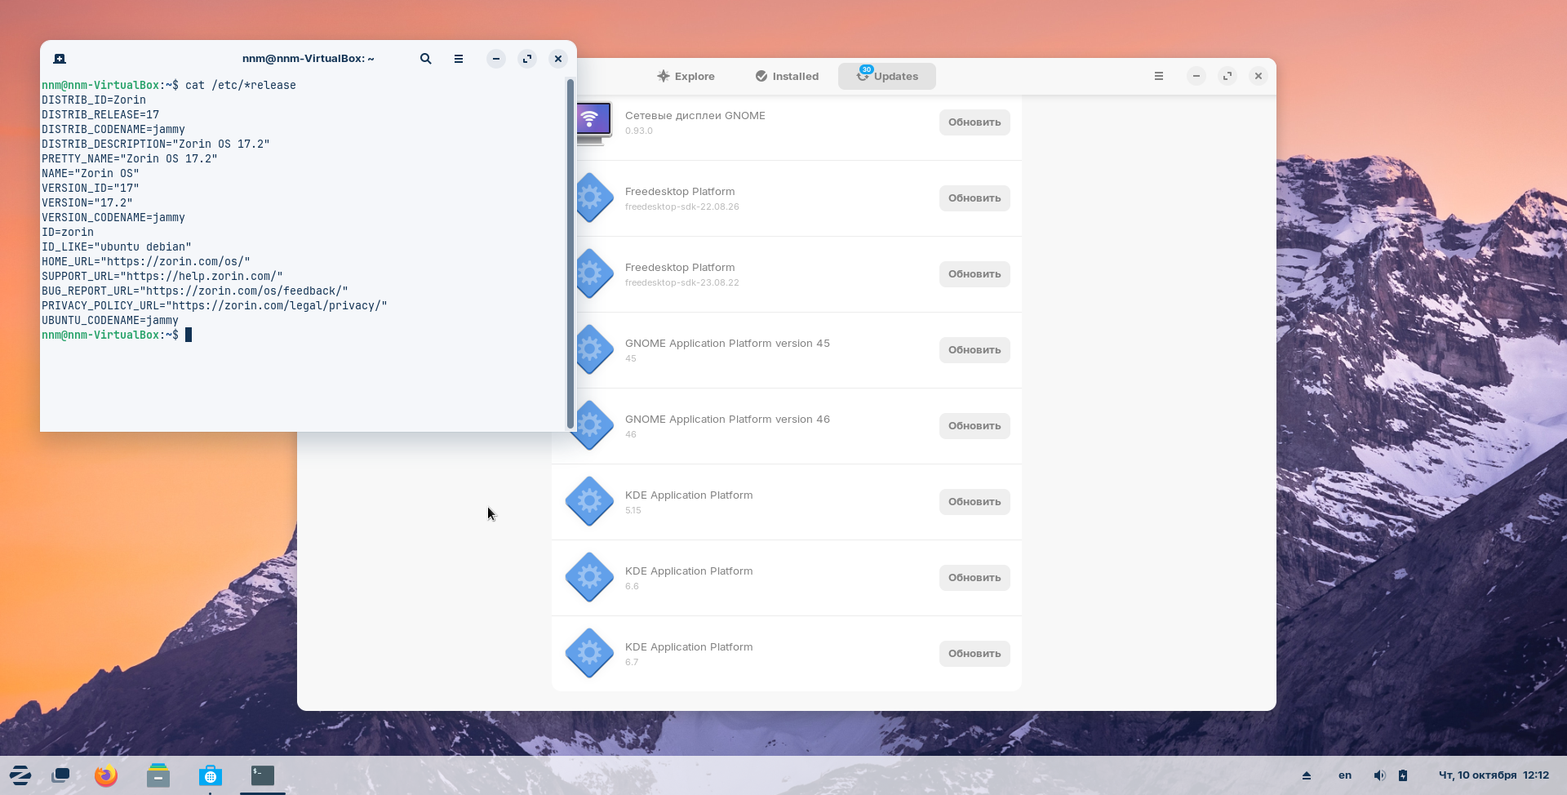
Task: Click the freedesktop-sdk-23.08.22 version text
Action: point(682,283)
